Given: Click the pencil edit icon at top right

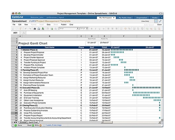Looking at the screenshot, I should pos(160,21).
